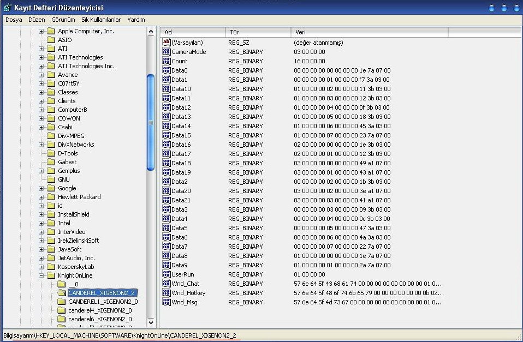This screenshot has height=342, width=523.
Task: Click the folder icon of Classes key
Action: click(x=51, y=92)
